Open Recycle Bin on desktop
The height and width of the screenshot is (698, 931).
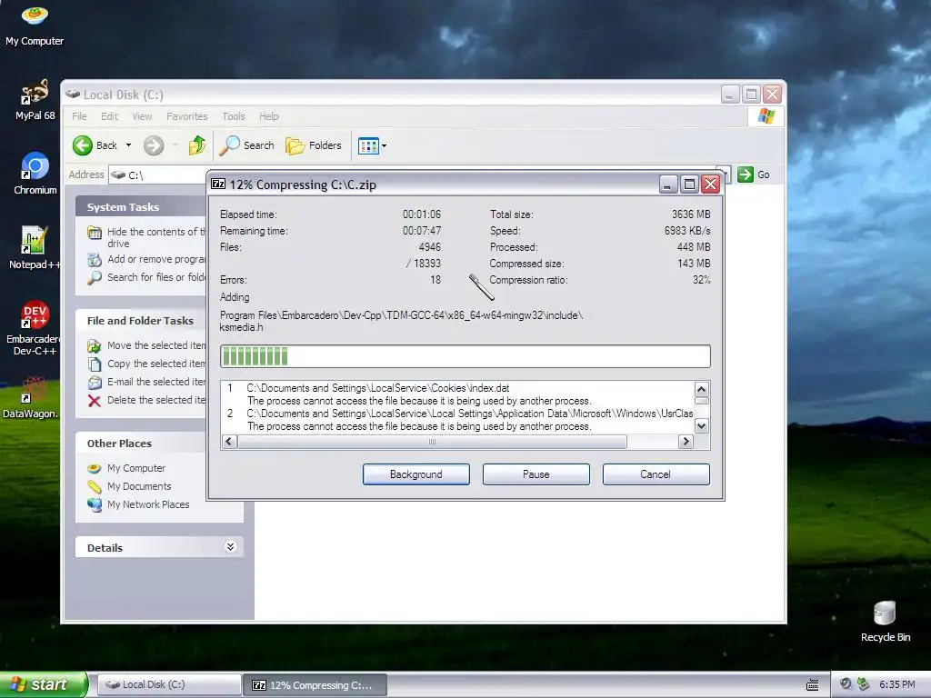(885, 621)
